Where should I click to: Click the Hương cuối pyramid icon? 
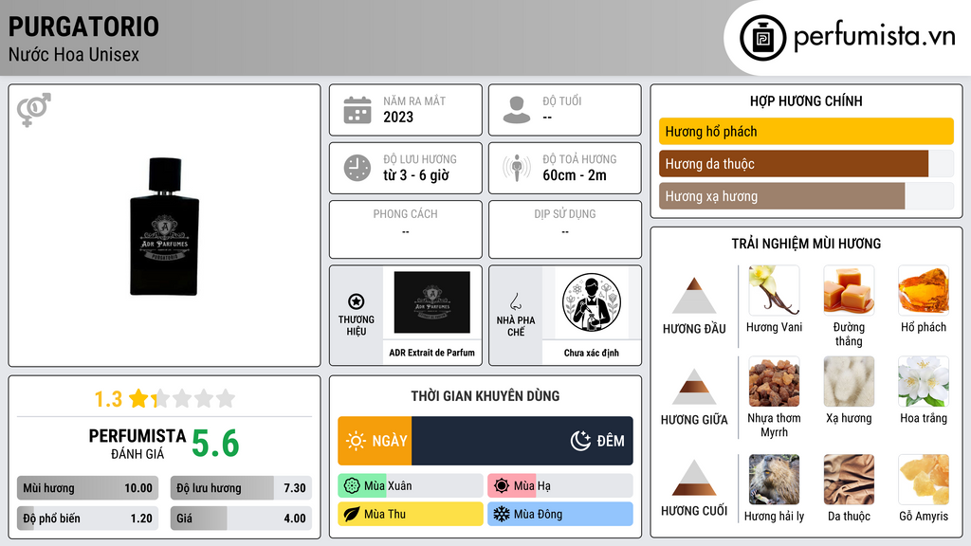pyautogui.click(x=694, y=478)
